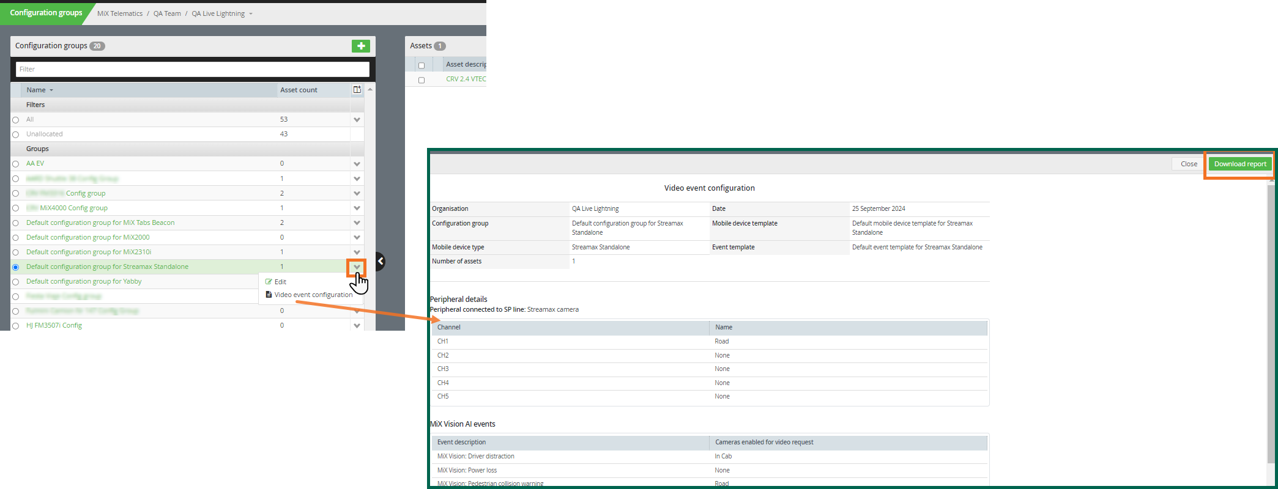Open actions dropdown for Streamax Standalone row
This screenshot has height=489, width=1278.
point(357,267)
